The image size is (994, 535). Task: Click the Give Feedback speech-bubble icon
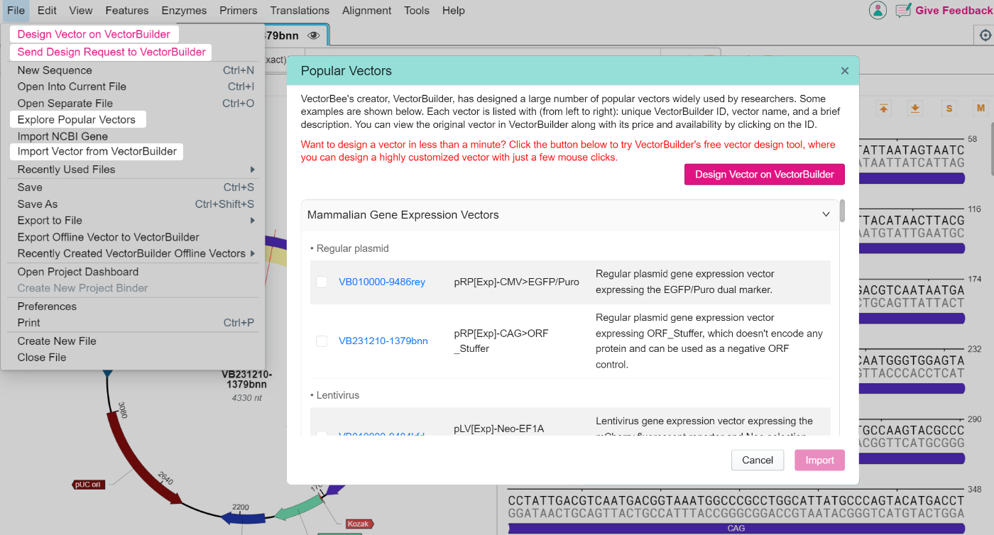click(903, 10)
